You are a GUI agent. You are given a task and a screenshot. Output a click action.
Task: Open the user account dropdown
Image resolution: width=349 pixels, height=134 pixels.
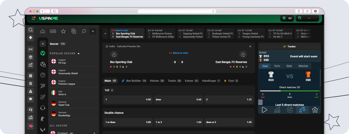coord(307,18)
